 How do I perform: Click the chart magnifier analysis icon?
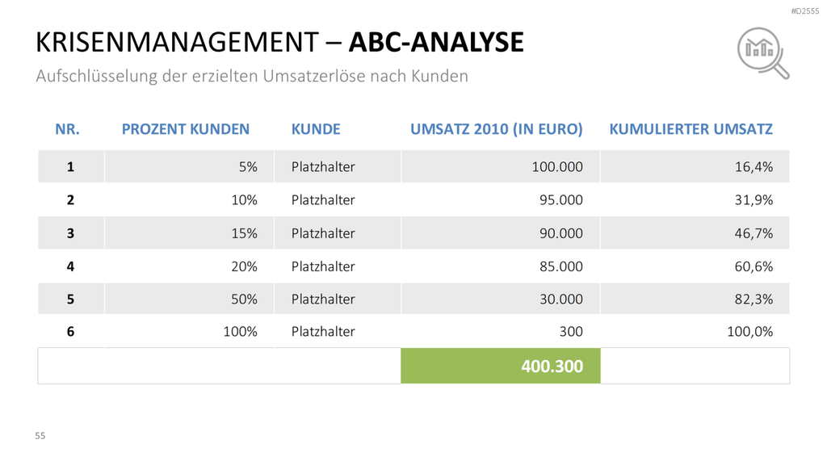[763, 53]
